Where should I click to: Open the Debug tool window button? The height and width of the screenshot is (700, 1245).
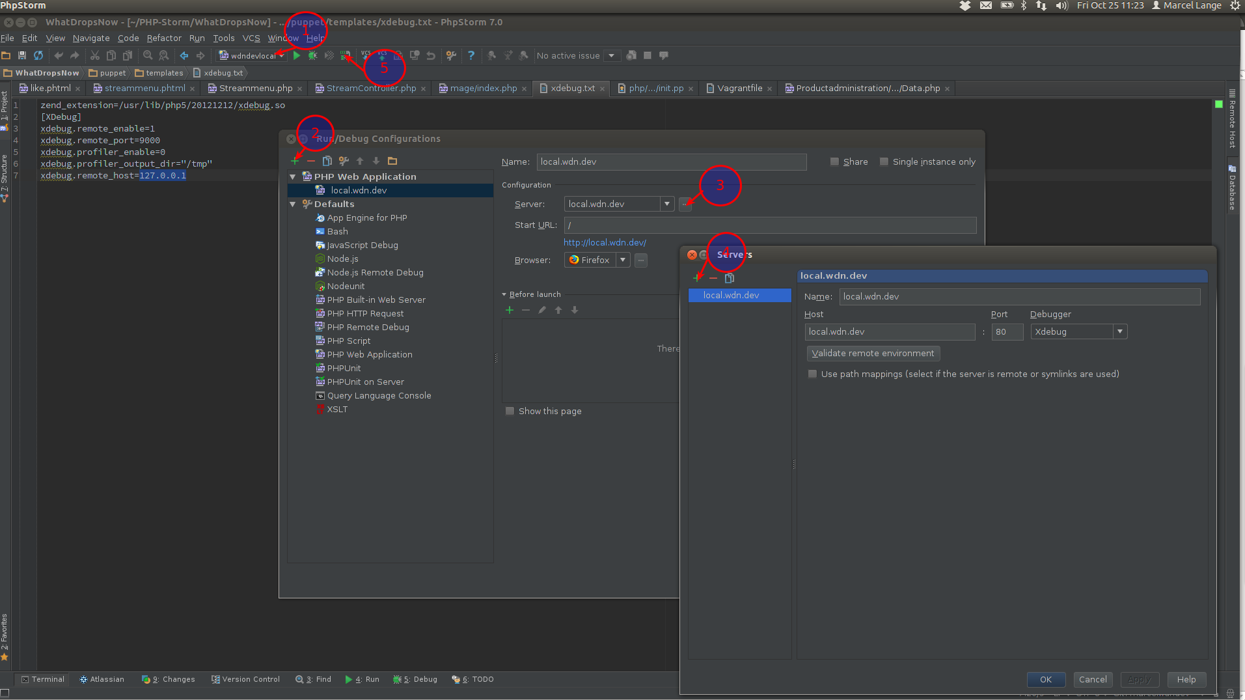pyautogui.click(x=415, y=679)
